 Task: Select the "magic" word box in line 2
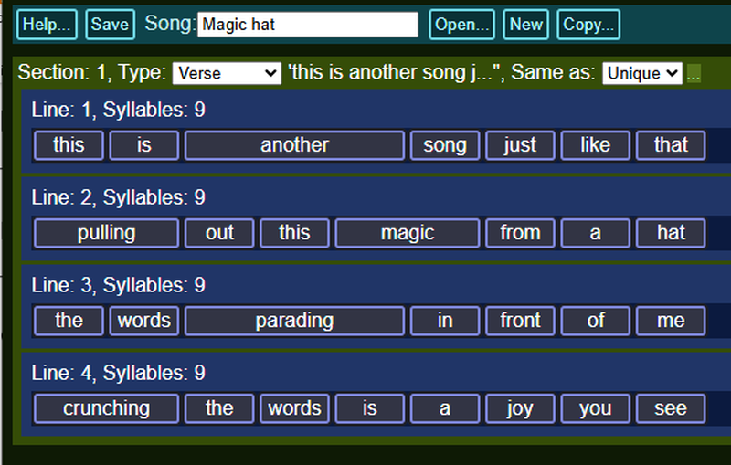[408, 233]
